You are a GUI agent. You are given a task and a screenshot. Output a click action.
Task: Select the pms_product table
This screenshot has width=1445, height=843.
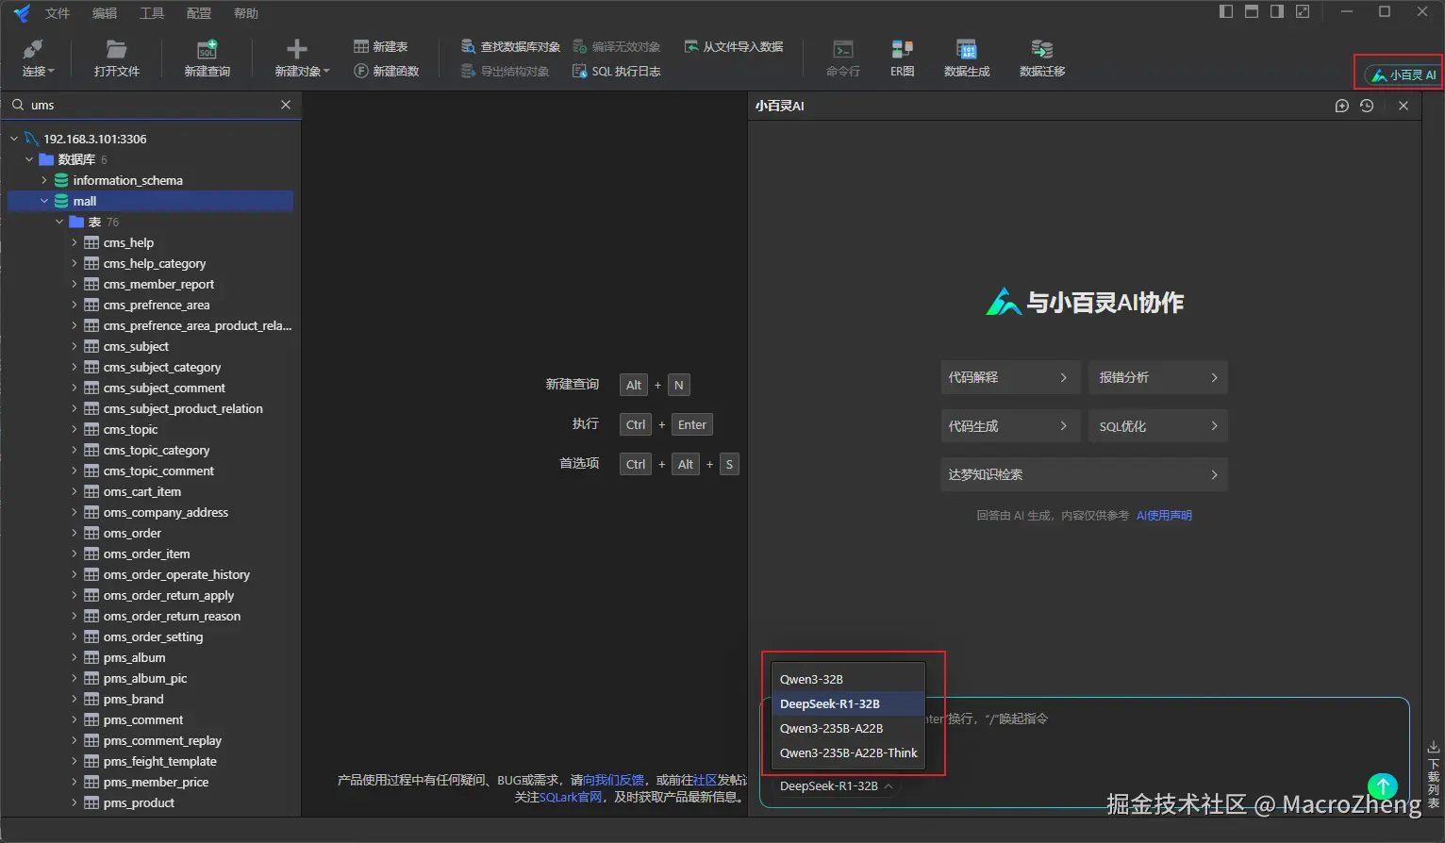[139, 802]
